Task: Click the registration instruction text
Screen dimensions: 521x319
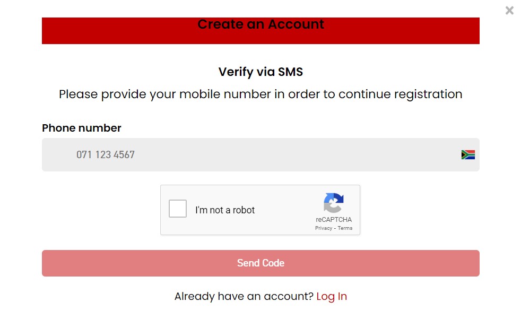Action: click(x=260, y=94)
